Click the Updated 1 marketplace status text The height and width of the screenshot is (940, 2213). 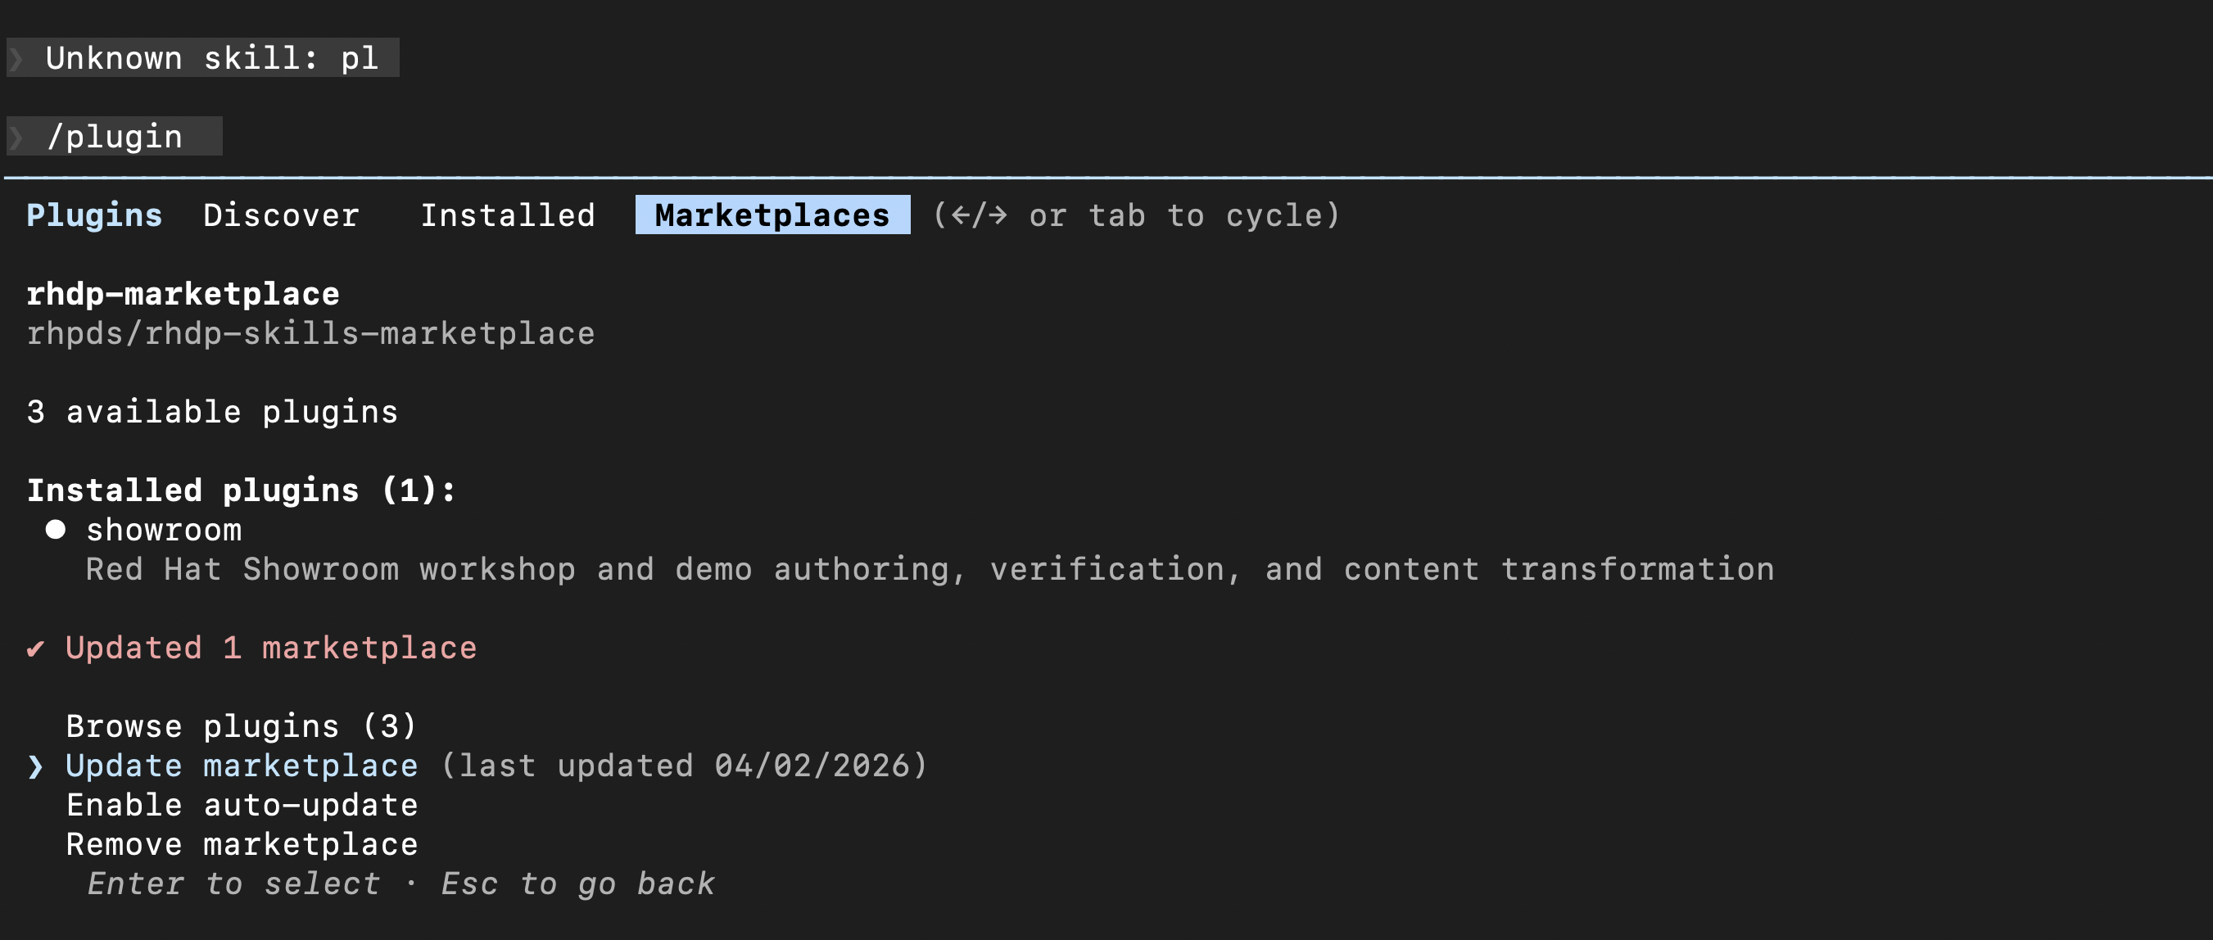click(270, 648)
